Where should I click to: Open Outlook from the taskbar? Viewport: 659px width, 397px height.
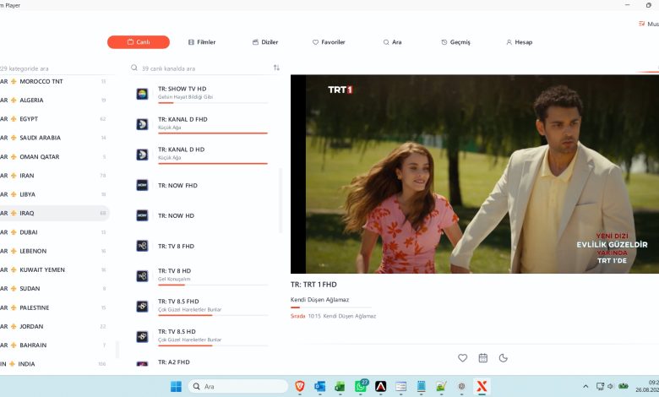pos(320,386)
